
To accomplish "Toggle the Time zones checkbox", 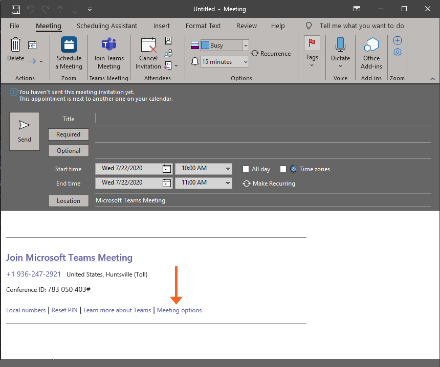I will [283, 169].
